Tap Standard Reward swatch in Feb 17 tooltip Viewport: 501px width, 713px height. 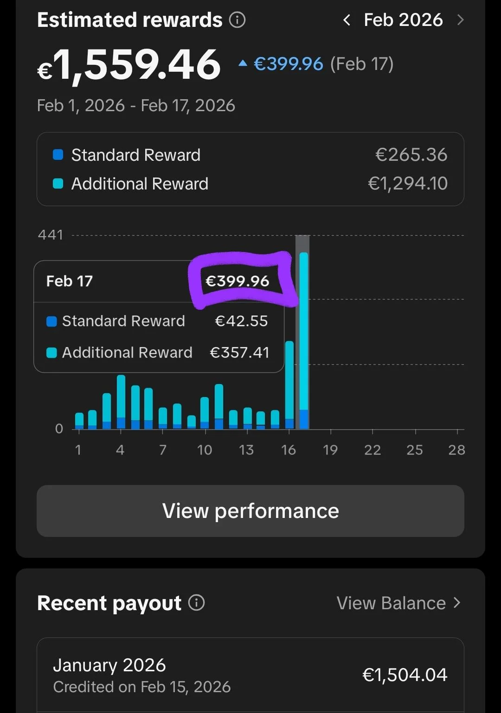point(51,321)
